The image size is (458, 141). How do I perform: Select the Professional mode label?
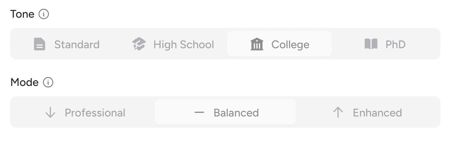click(x=95, y=113)
